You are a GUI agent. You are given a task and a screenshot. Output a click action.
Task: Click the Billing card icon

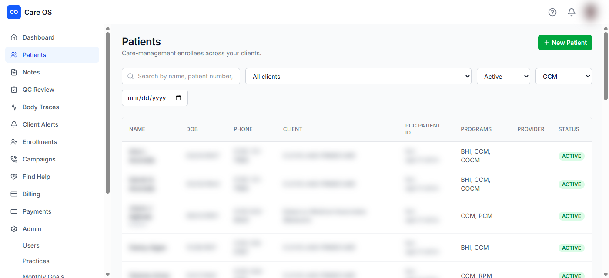pyautogui.click(x=14, y=194)
